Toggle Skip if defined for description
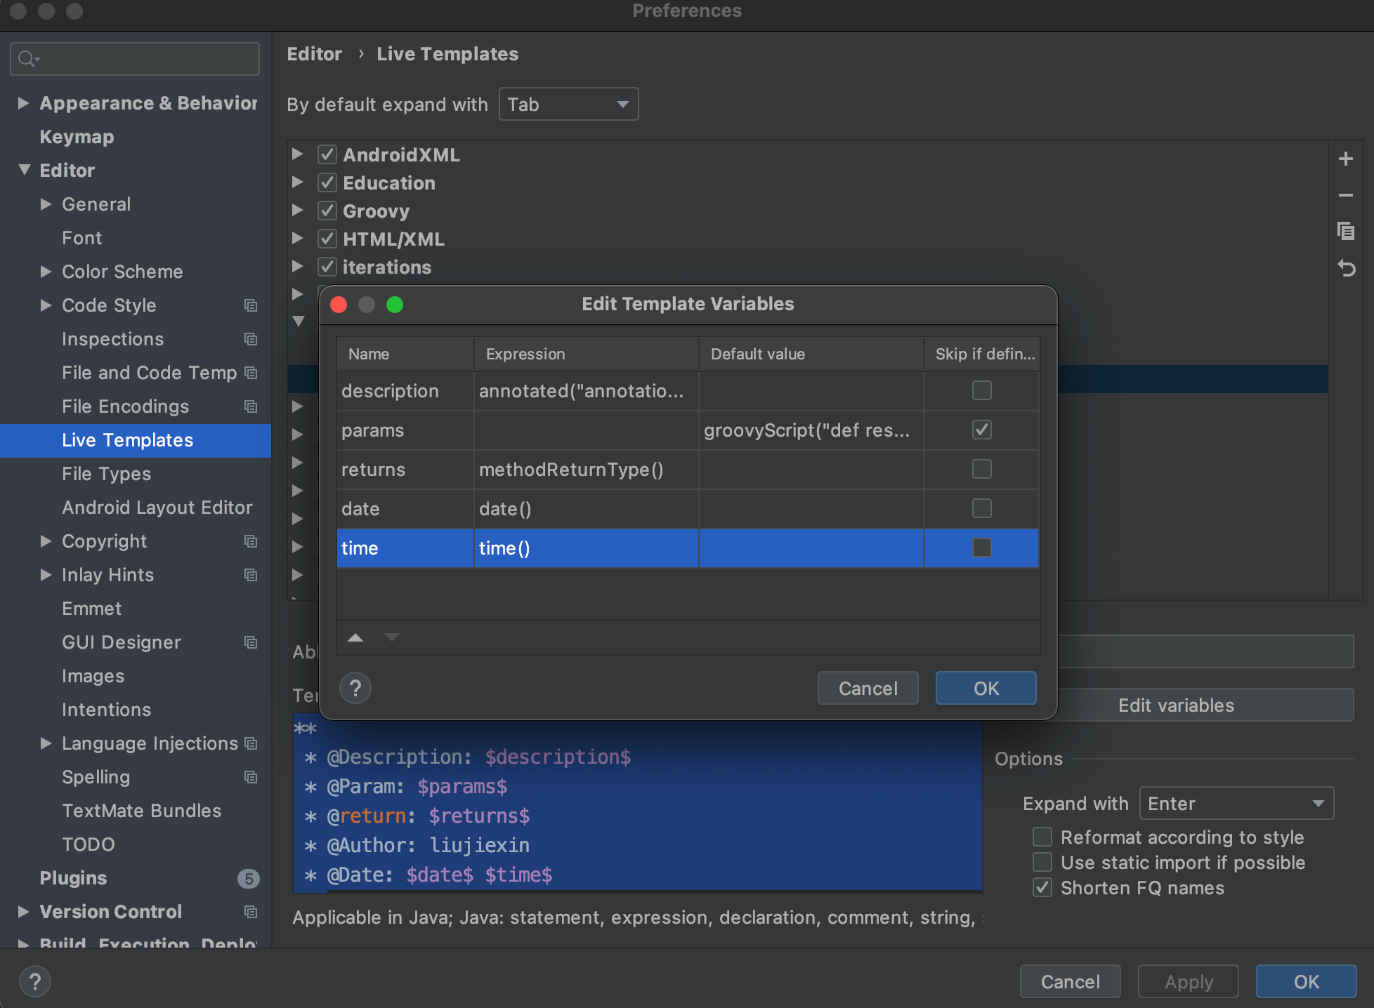1374x1008 pixels. coord(981,390)
